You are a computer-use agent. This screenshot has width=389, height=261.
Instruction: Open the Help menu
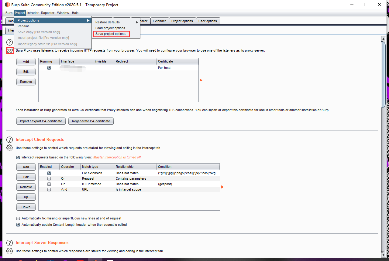(75, 13)
